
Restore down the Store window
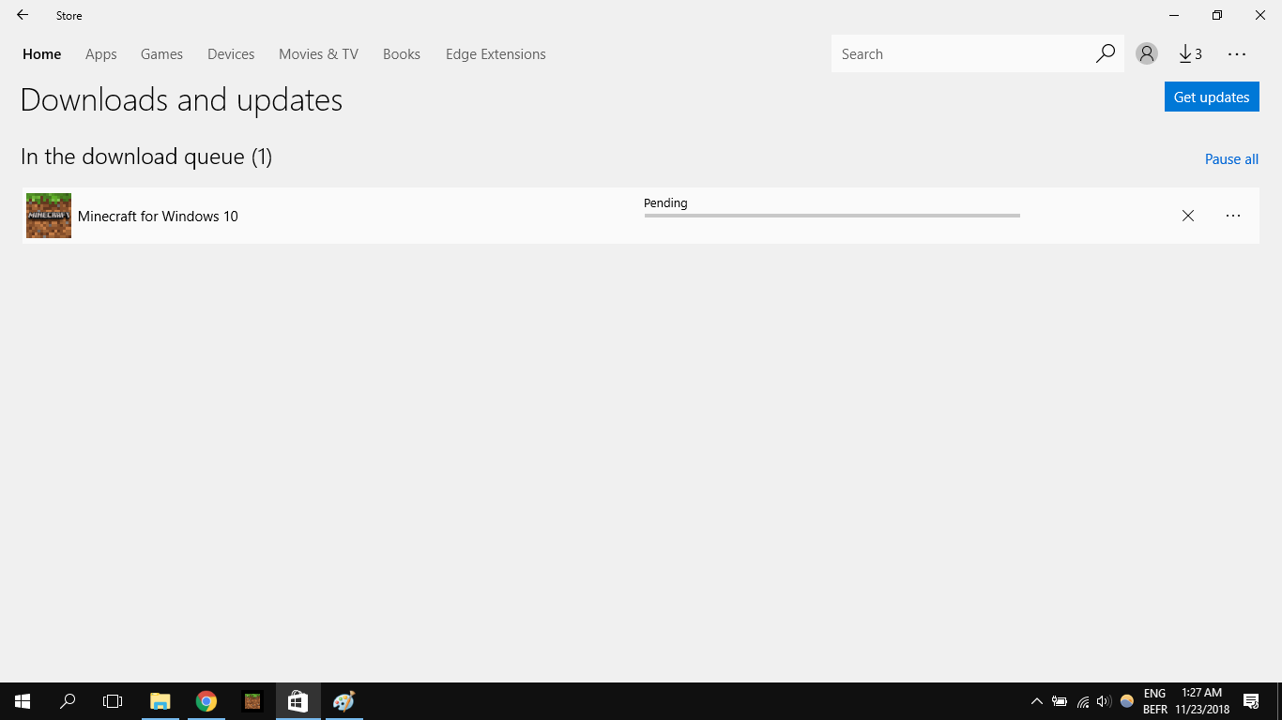(x=1217, y=15)
